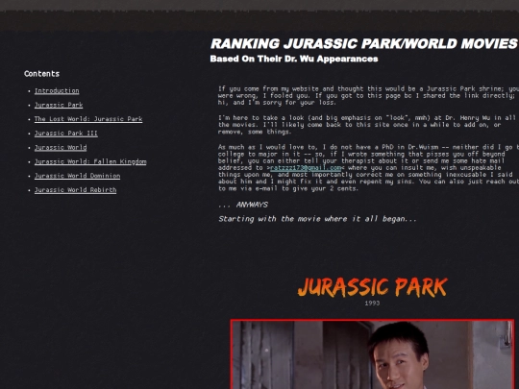The width and height of the screenshot is (519, 389).
Task: Click the '... ANYWAYS' text line
Action: click(243, 205)
